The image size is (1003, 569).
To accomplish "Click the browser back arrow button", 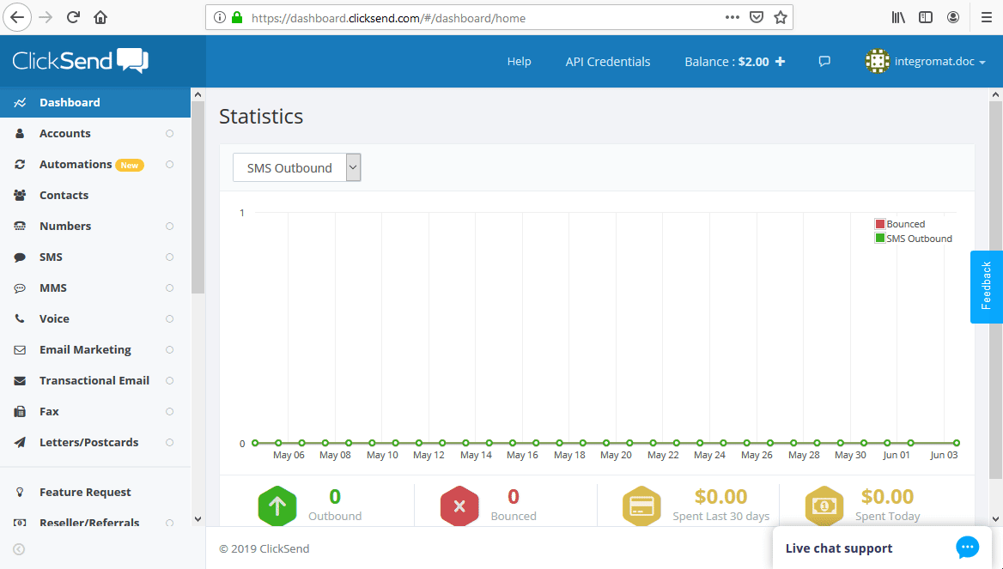I will (x=17, y=17).
